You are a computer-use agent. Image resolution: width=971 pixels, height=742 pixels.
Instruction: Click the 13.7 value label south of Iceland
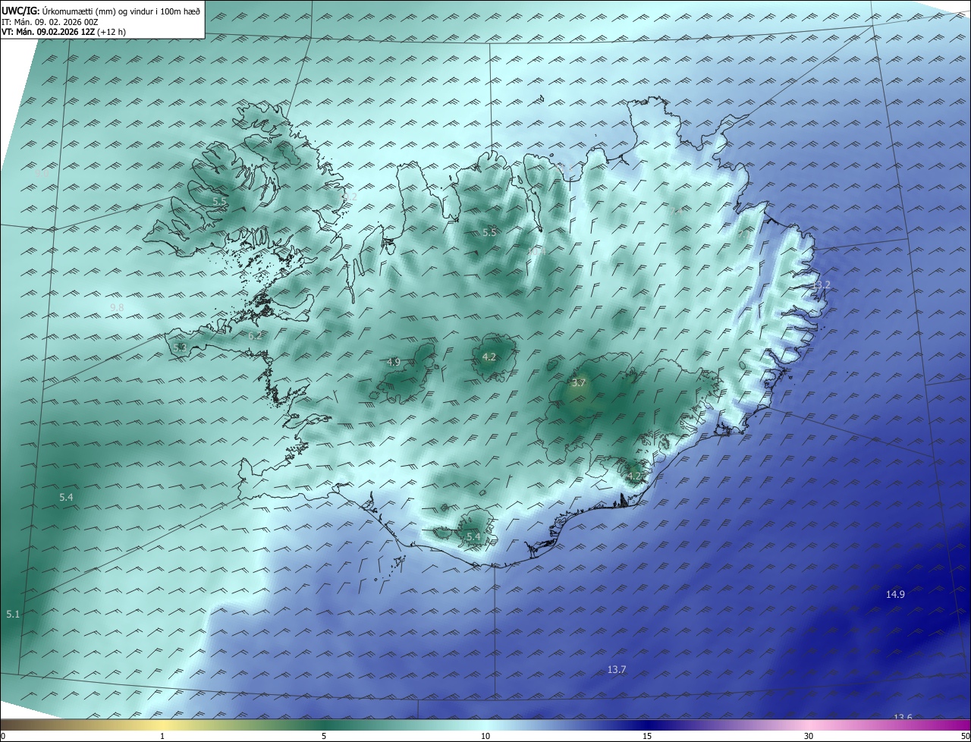click(617, 669)
